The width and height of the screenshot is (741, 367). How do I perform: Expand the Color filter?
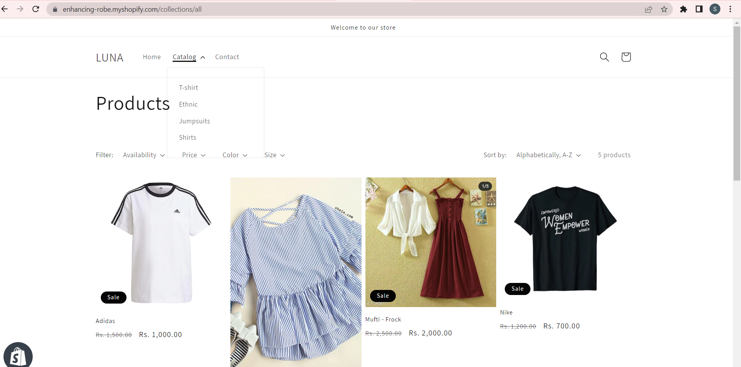point(235,155)
